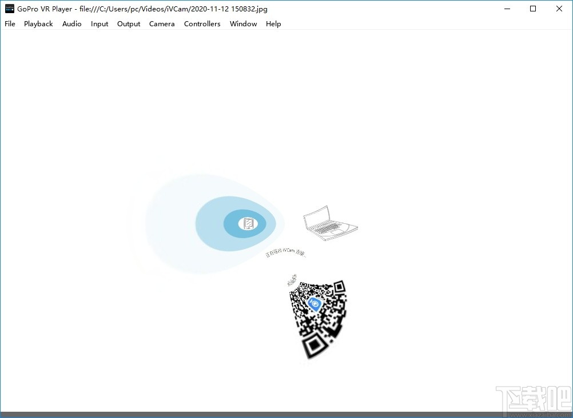Click the blue camera logo inside QR code
573x418 pixels.
(315, 304)
